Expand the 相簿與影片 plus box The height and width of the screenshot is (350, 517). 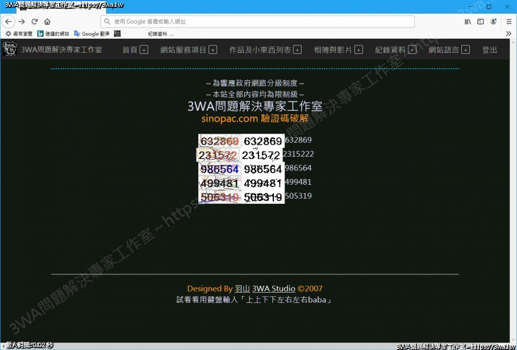[358, 50]
